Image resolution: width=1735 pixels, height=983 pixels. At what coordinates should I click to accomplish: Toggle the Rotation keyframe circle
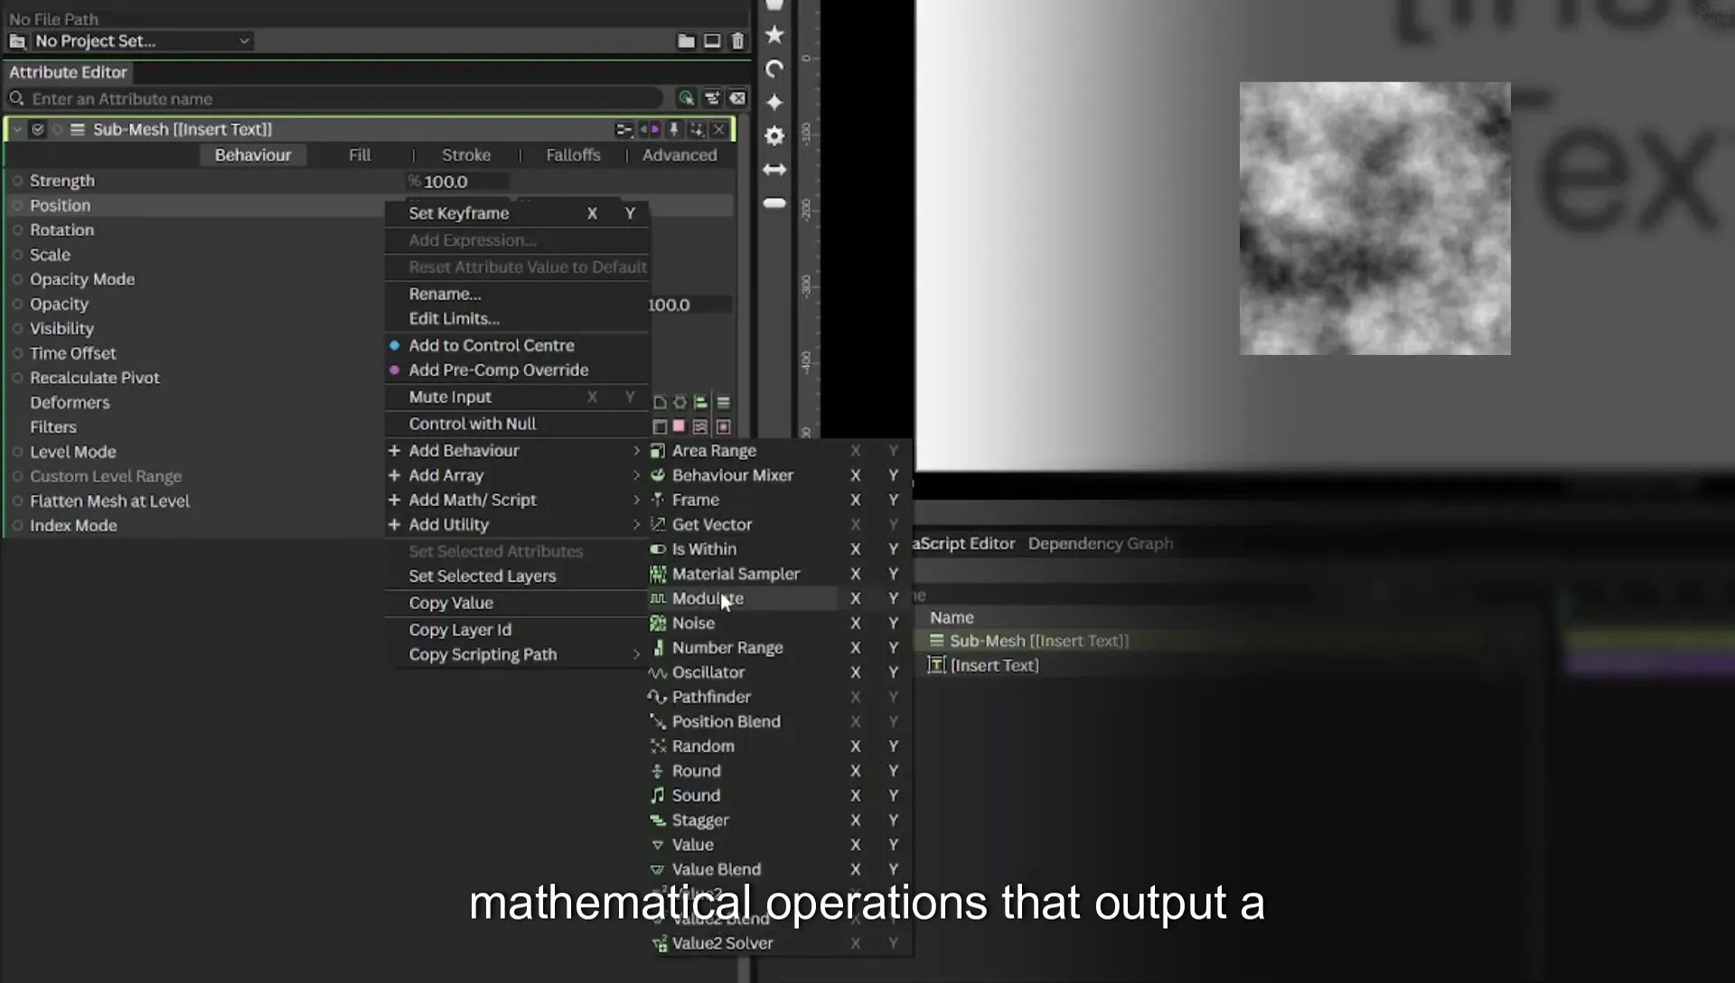click(x=17, y=230)
